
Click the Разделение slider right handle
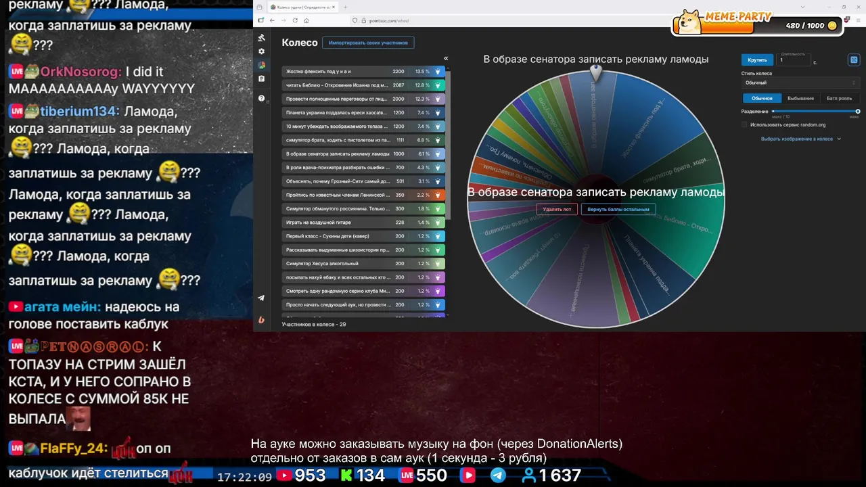point(857,111)
